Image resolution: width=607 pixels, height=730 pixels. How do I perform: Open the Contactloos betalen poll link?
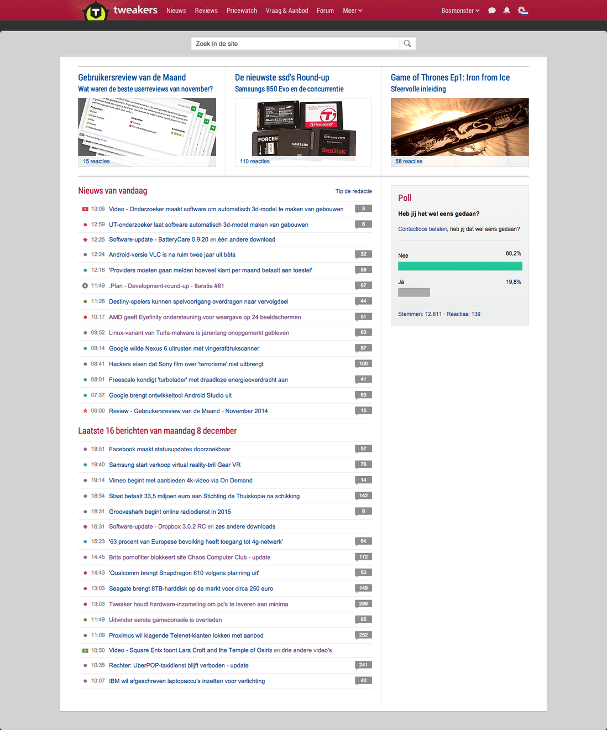coord(422,229)
